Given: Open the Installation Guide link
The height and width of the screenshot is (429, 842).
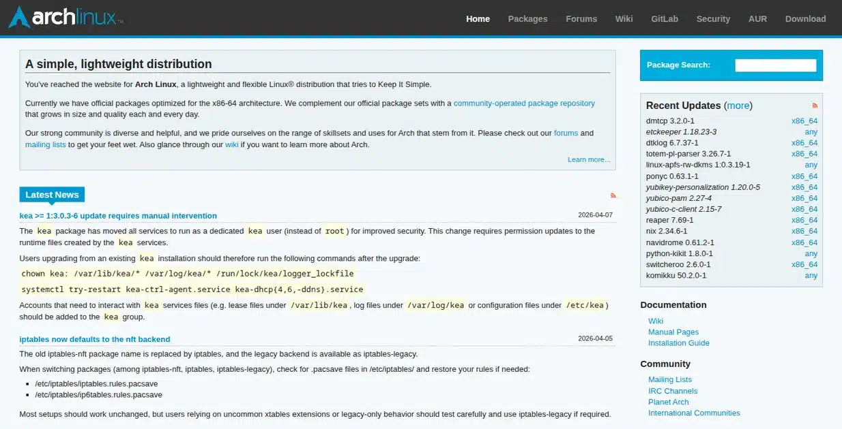Looking at the screenshot, I should coord(679,343).
